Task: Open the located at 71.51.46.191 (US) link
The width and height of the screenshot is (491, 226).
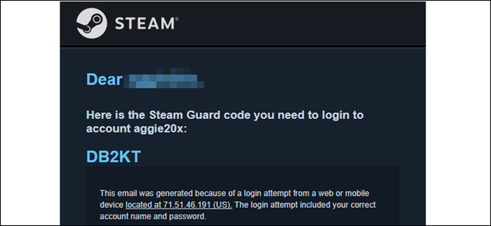Action: (x=179, y=205)
